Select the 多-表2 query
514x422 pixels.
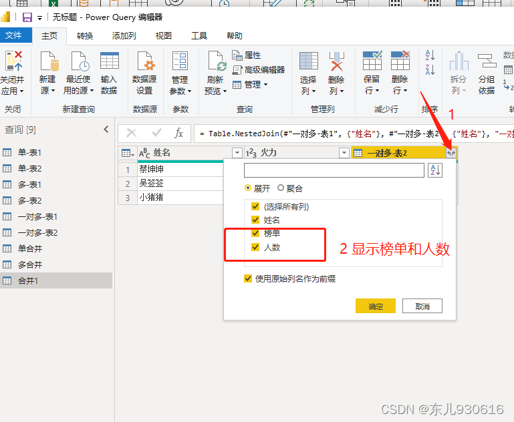pos(56,200)
